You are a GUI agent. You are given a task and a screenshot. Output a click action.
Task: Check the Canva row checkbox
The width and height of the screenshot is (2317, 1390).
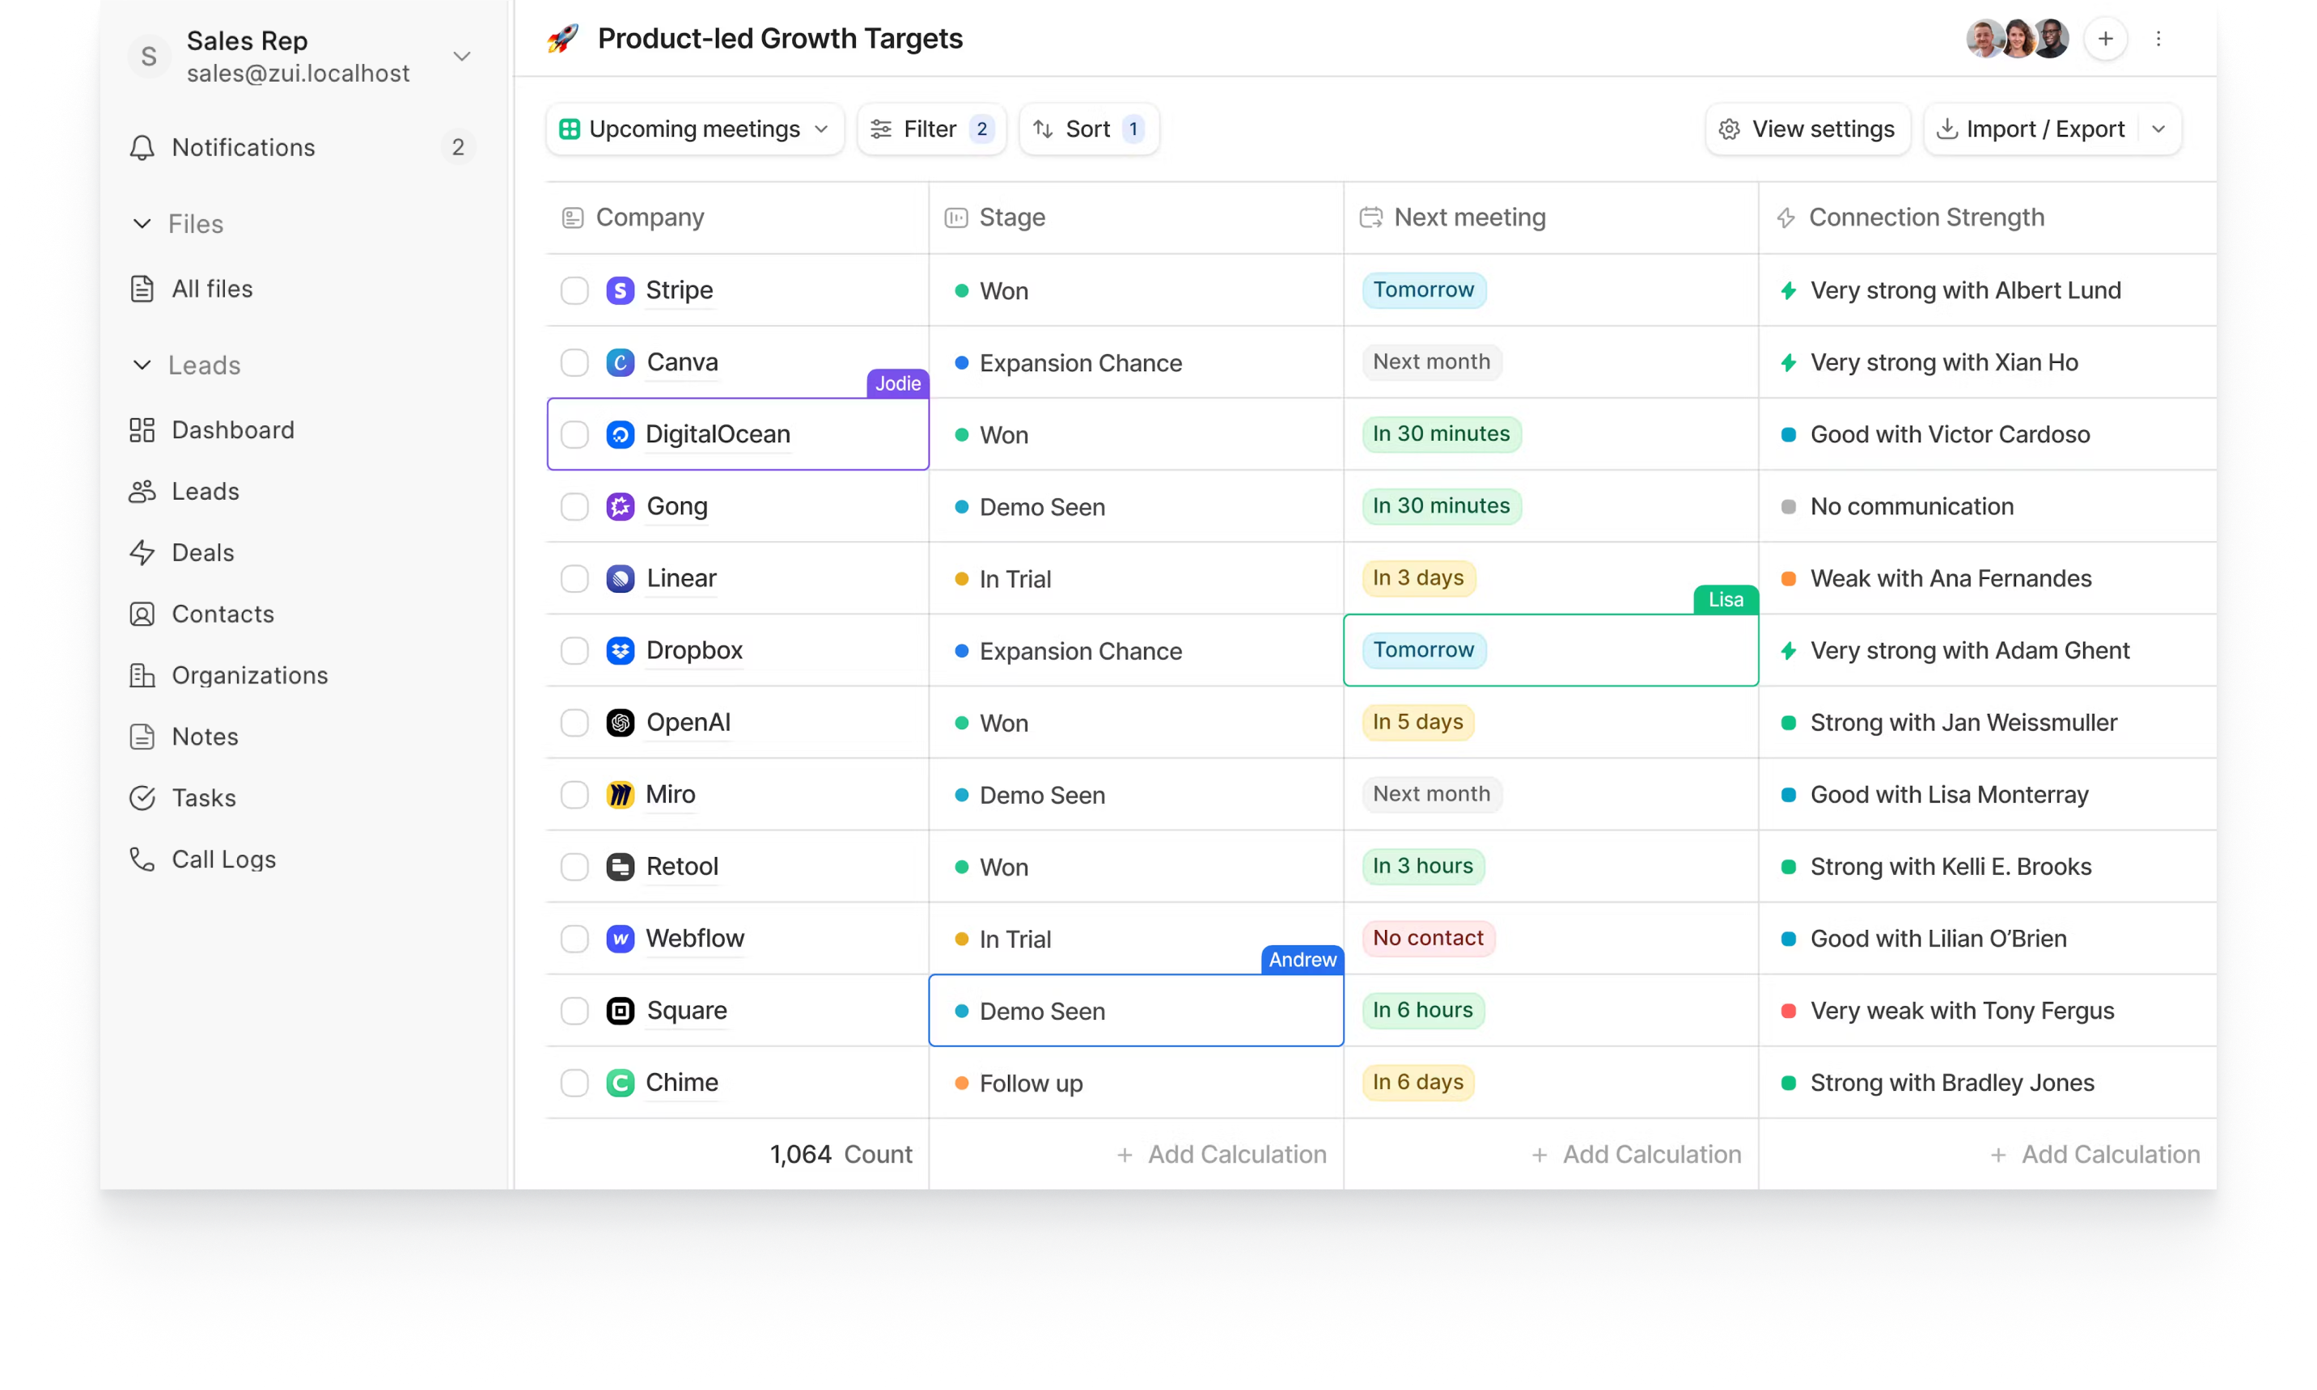[x=574, y=362]
